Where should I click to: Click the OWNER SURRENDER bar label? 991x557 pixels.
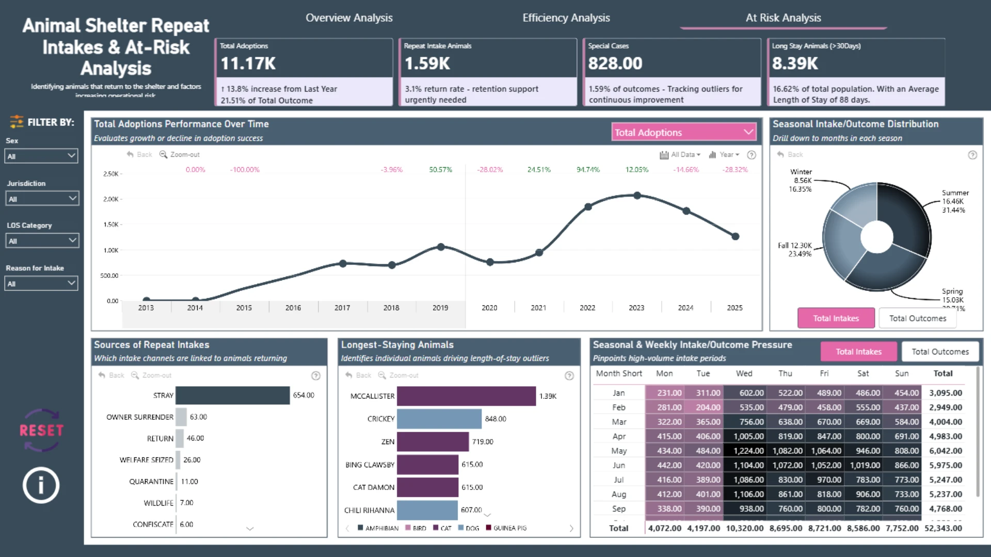140,417
